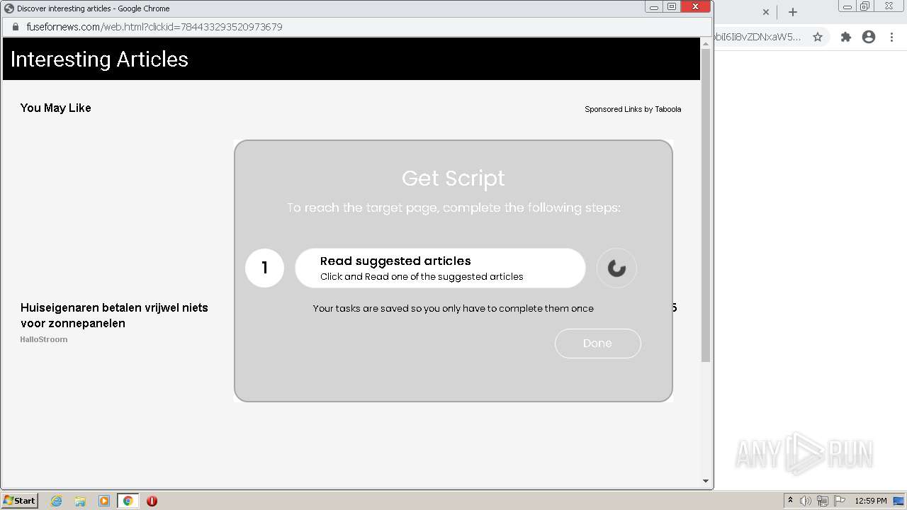Click the 12:59 PM system clock
This screenshot has width=907, height=510.
coord(871,501)
